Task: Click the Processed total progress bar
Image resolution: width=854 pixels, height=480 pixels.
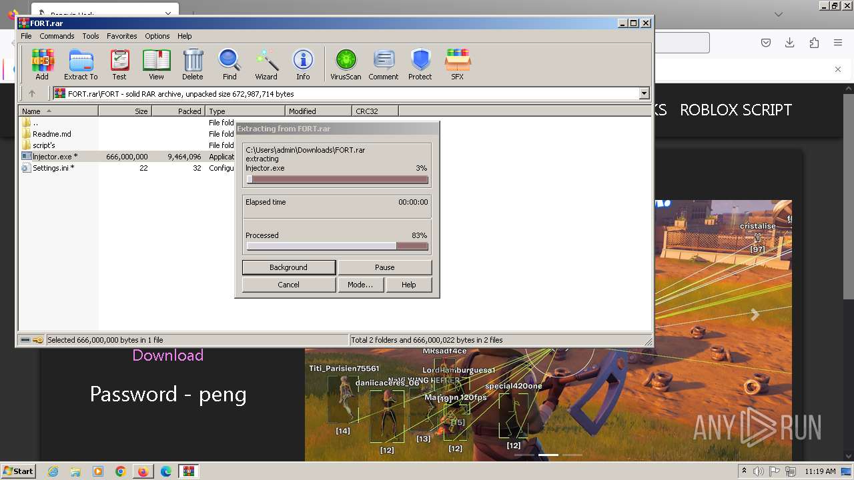Action: (x=338, y=246)
